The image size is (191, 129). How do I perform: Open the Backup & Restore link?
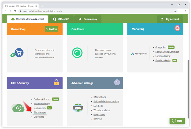click(42, 99)
